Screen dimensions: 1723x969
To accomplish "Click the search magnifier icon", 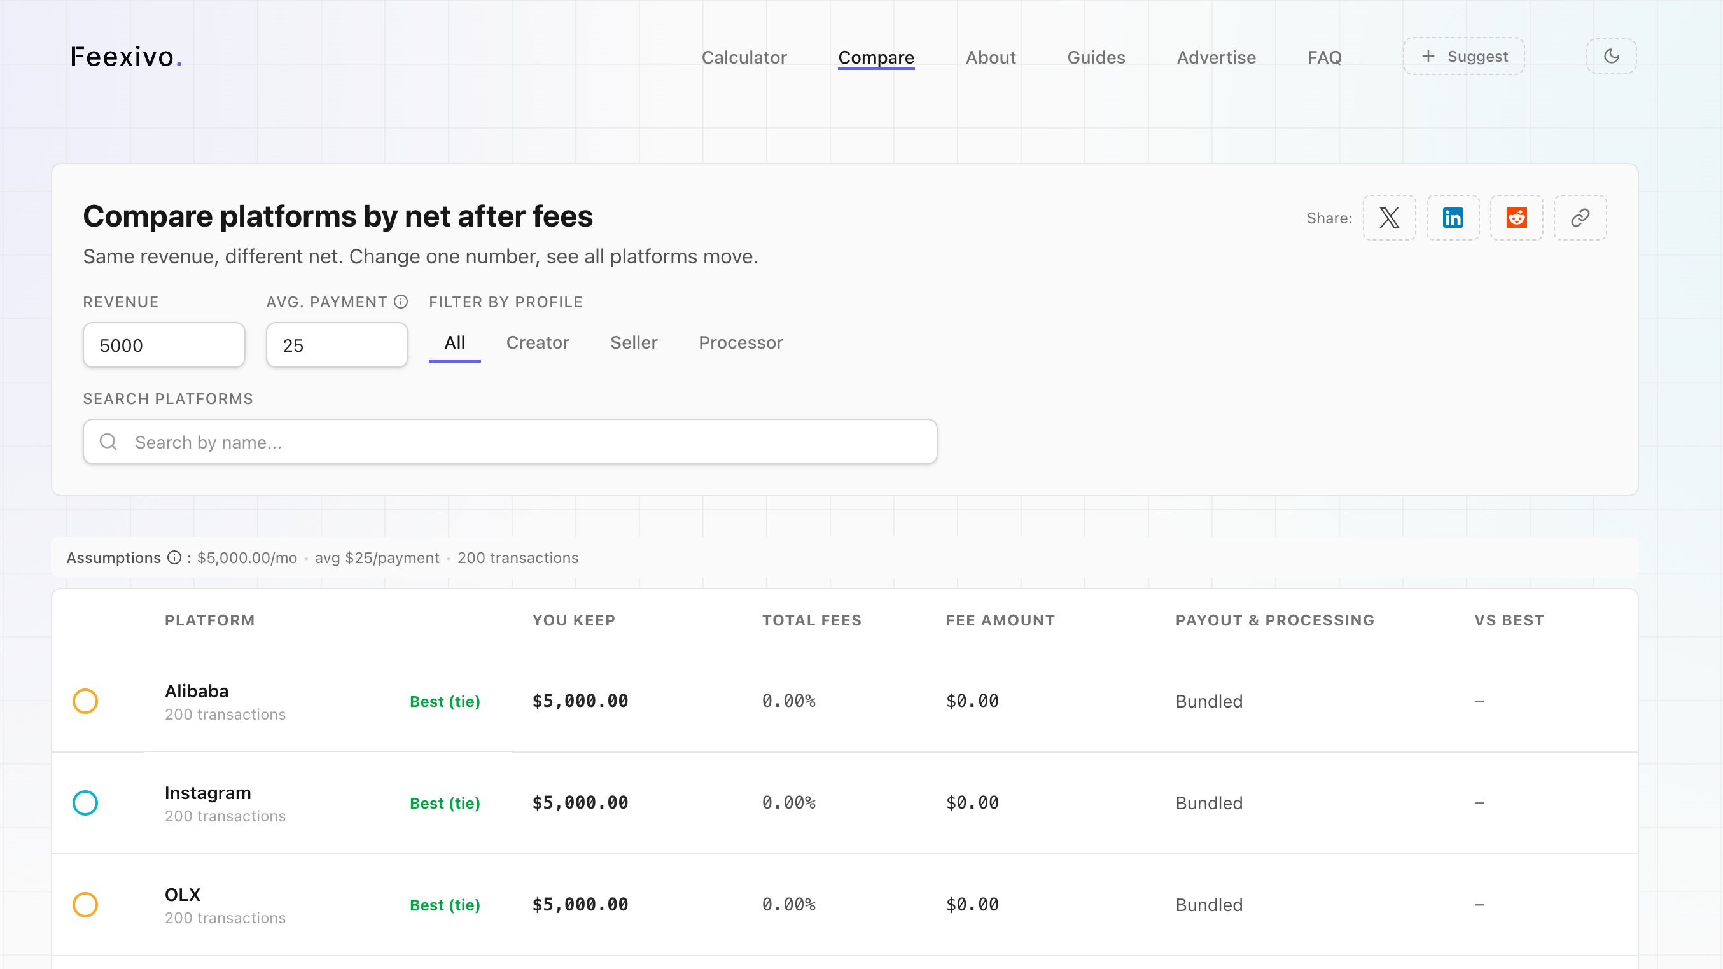I will [x=108, y=442].
